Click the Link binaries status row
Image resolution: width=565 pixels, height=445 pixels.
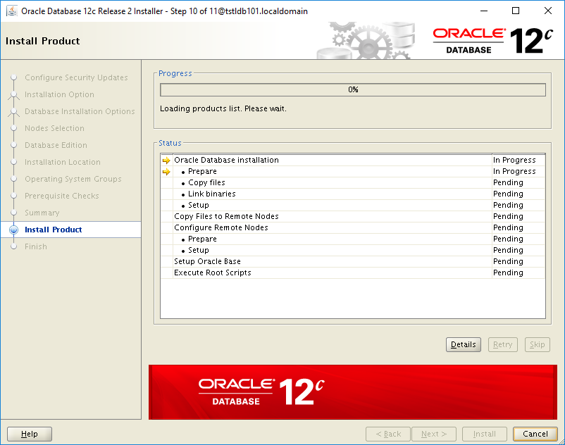pyautogui.click(x=353, y=194)
